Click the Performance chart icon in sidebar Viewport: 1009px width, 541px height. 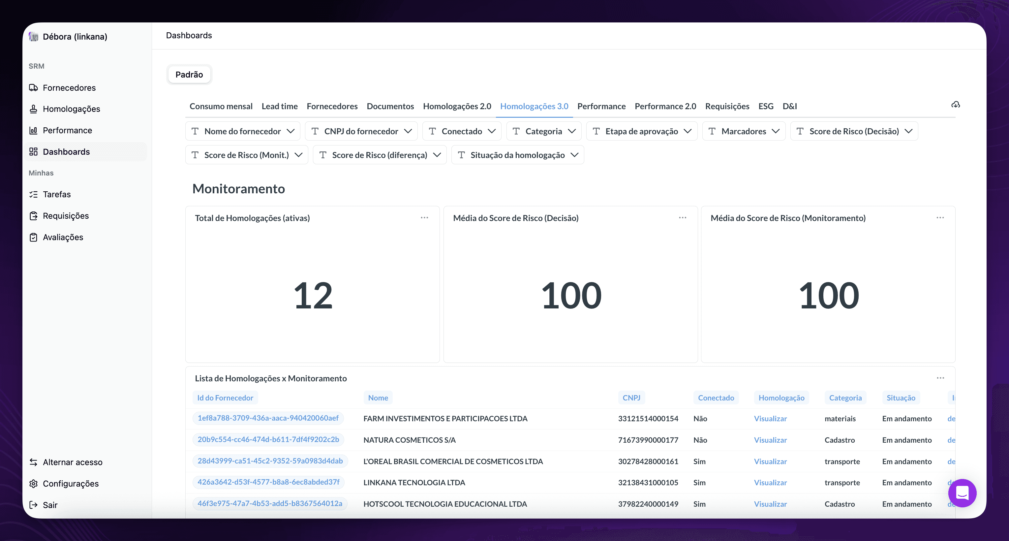33,130
